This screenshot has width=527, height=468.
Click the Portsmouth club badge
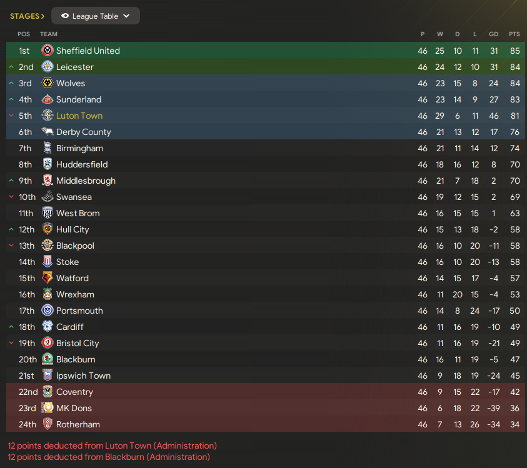pos(48,311)
